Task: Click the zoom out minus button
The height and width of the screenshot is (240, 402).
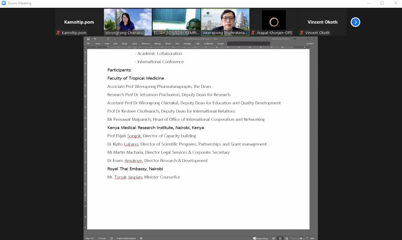Action: coord(291,238)
